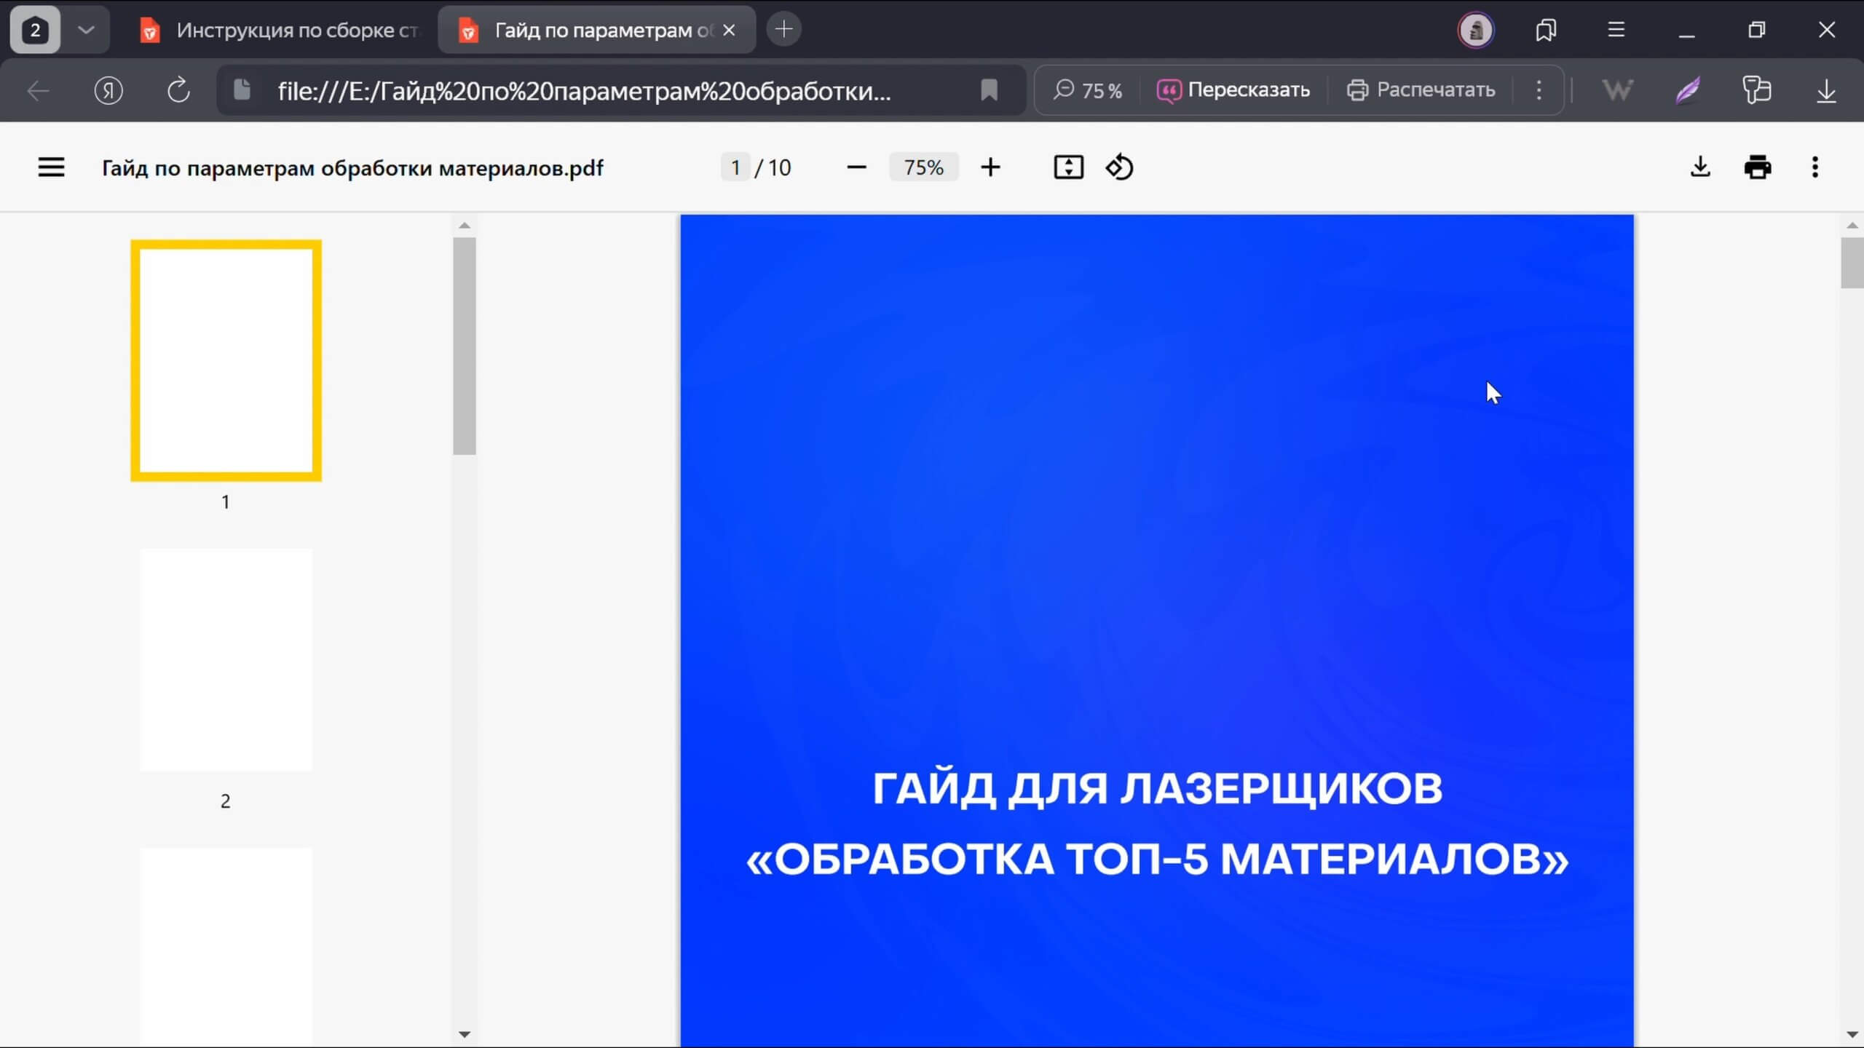Expand the tab group dropdown chevron
1864x1048 pixels.
[x=86, y=30]
